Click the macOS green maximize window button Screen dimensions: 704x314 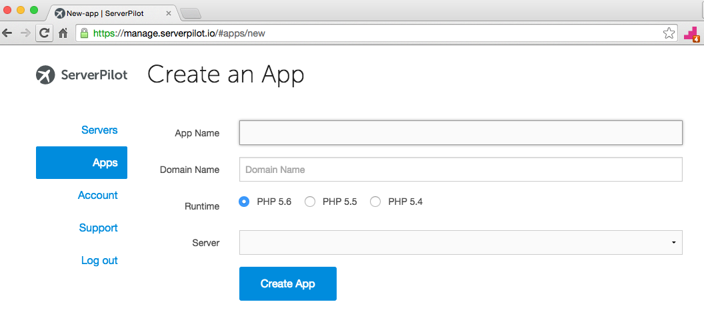[x=35, y=10]
